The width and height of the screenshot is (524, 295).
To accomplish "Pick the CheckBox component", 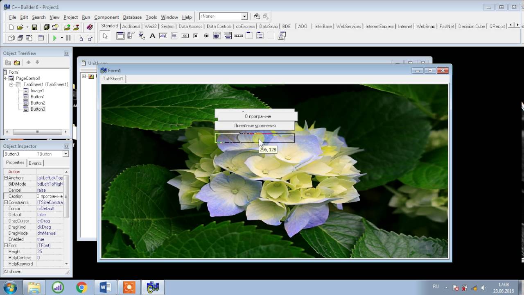I will pyautogui.click(x=195, y=36).
